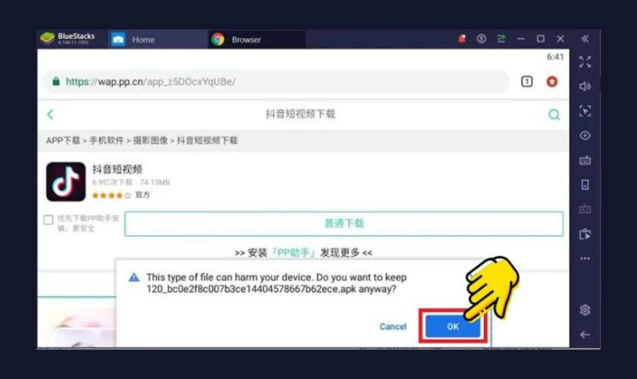Minimize the BlueStacks window
Image resolution: width=637 pixels, height=379 pixels.
(x=521, y=39)
